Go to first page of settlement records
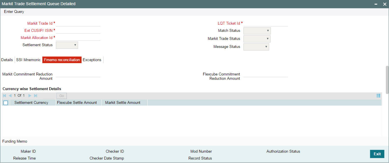The image size is (389, 163). [x=5, y=96]
